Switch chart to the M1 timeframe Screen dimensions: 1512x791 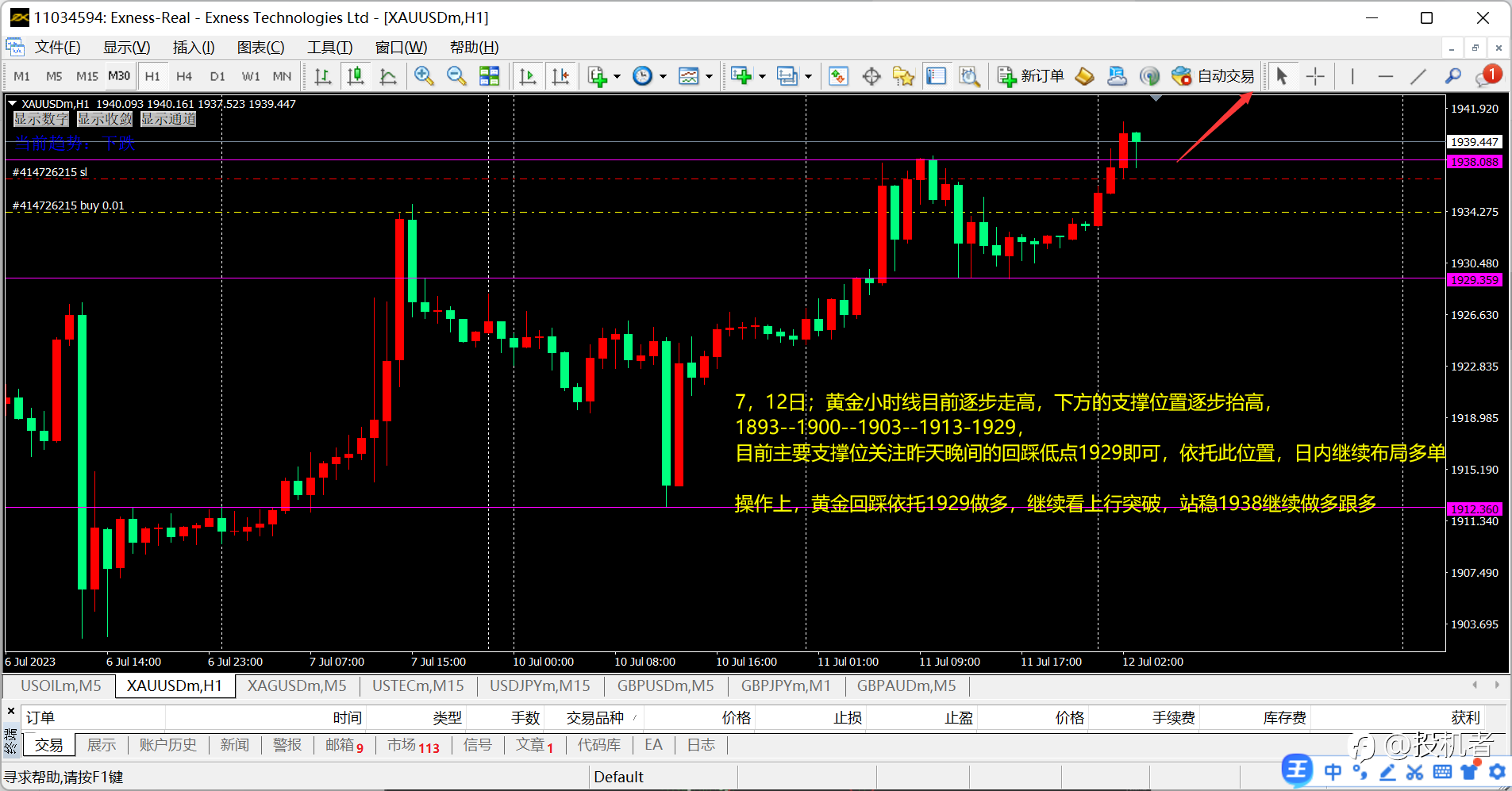pyautogui.click(x=21, y=76)
